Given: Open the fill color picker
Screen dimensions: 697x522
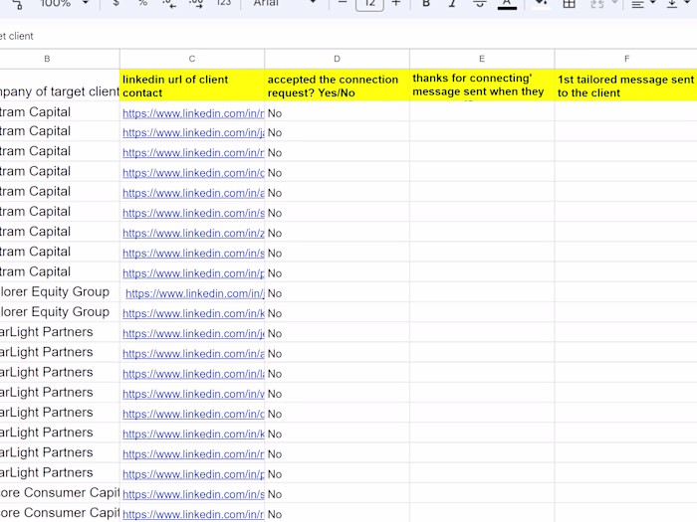Looking at the screenshot, I should [x=541, y=4].
